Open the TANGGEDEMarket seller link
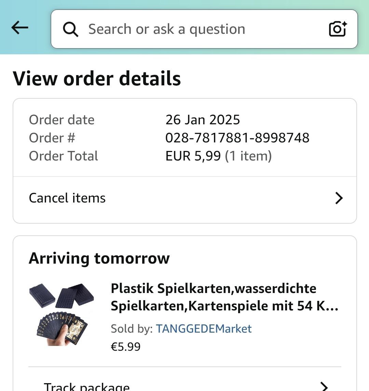This screenshot has height=391, width=369. 204,329
